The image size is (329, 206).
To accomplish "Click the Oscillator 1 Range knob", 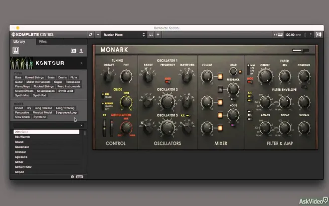I will click(x=148, y=76).
